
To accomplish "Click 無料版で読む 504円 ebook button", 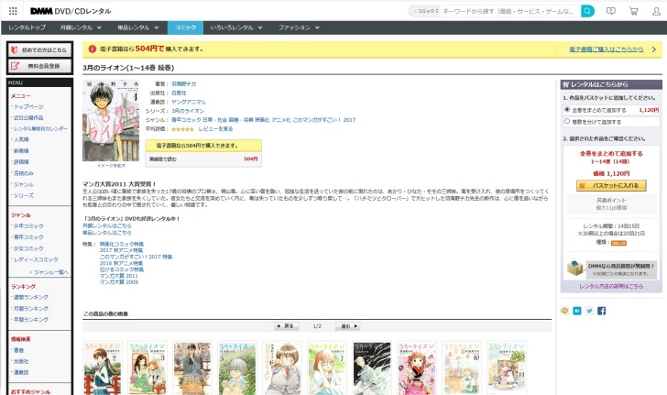I will point(203,159).
